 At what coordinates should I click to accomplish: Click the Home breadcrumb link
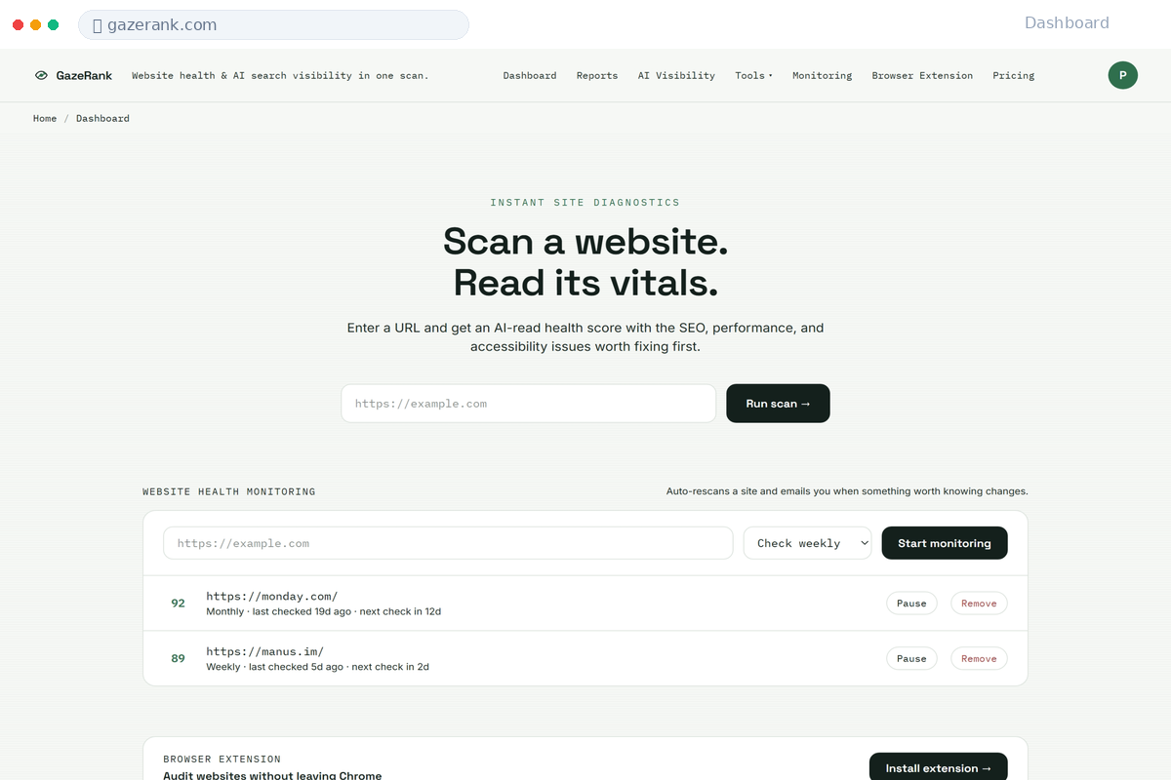(45, 118)
